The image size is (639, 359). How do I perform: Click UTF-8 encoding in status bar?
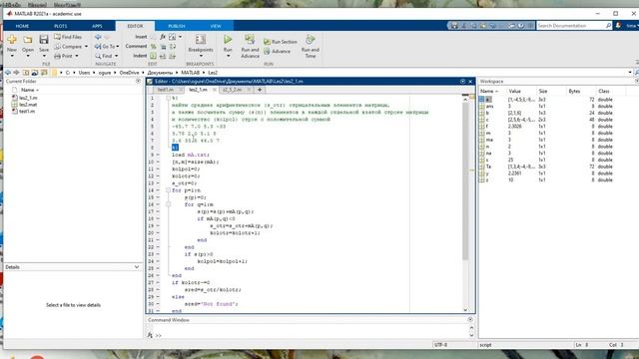(441, 345)
